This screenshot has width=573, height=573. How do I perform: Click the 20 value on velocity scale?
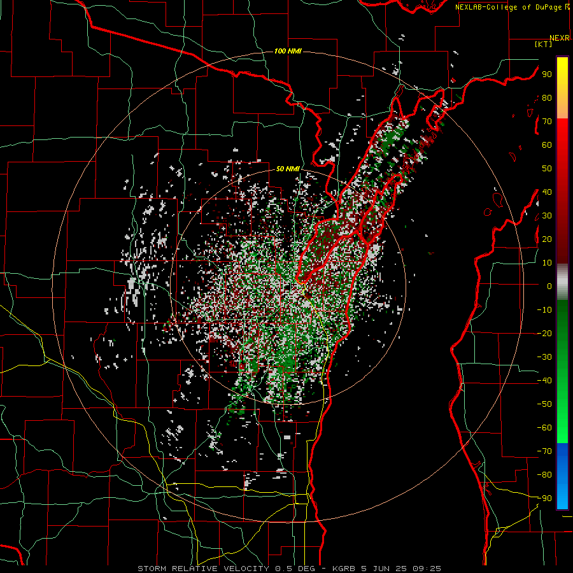point(547,239)
